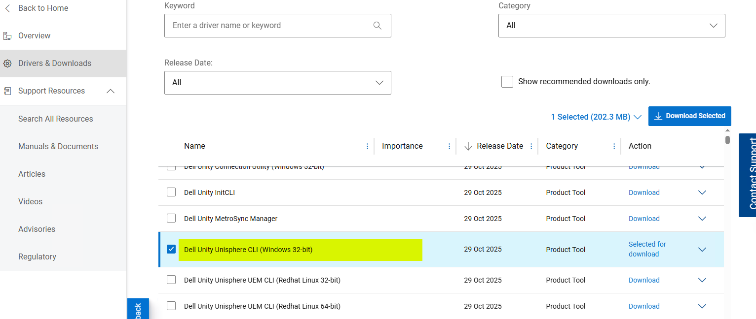
Task: Enable Show recommended downloads only checkbox
Action: (x=507, y=82)
